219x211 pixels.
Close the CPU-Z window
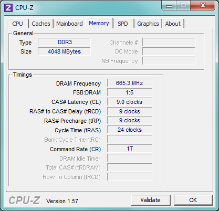tap(203, 6)
